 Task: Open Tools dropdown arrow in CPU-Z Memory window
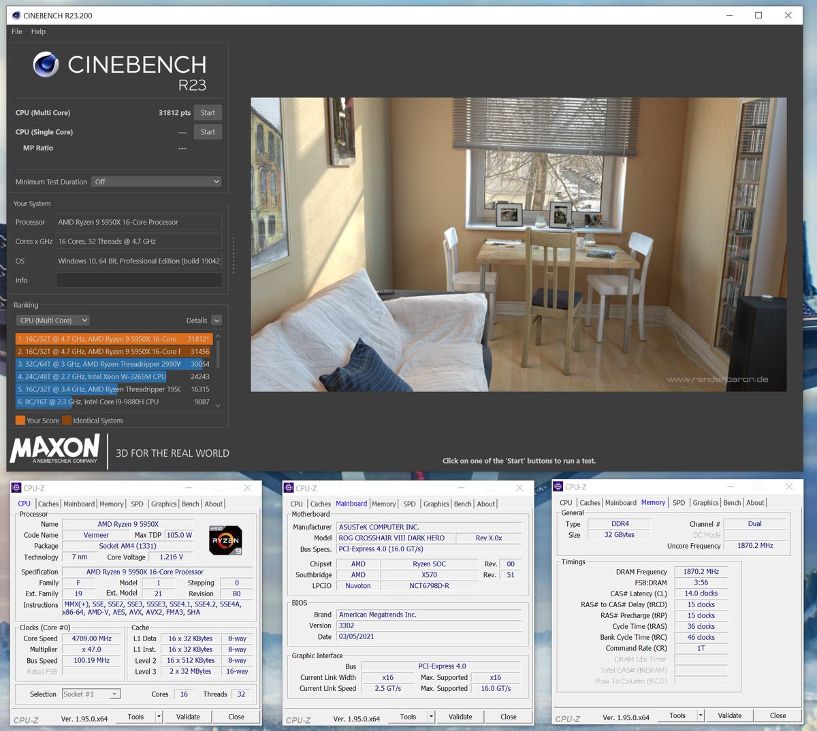click(701, 715)
